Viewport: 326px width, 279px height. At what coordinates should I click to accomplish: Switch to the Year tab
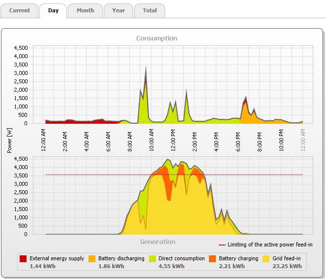point(119,10)
